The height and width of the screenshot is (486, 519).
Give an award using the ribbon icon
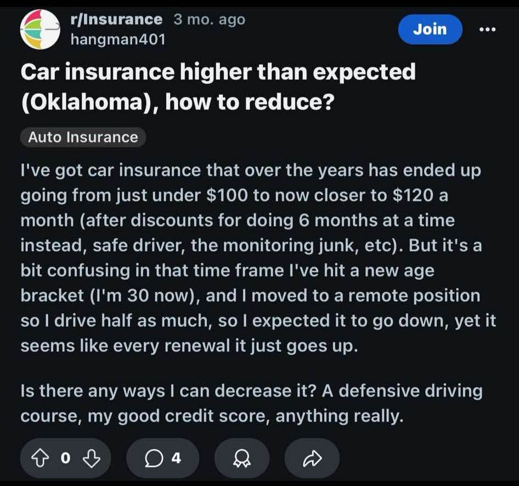(x=241, y=458)
